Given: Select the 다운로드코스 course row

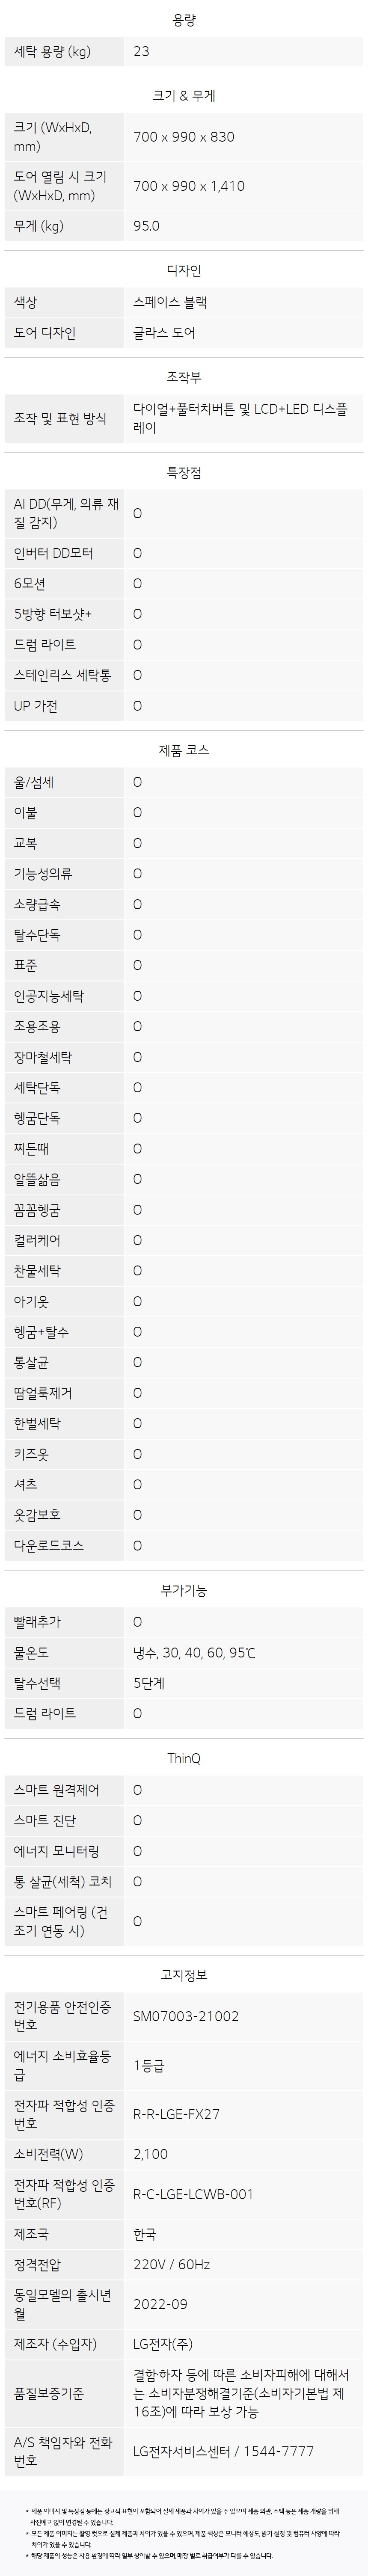Looking at the screenshot, I should (x=184, y=1545).
